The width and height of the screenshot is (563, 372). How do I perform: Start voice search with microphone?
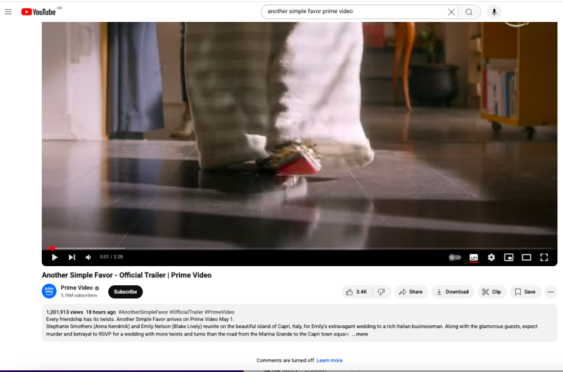click(x=494, y=12)
